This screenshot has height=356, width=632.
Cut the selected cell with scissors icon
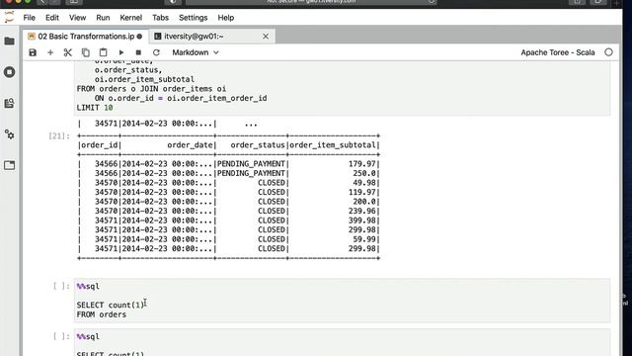pos(68,52)
